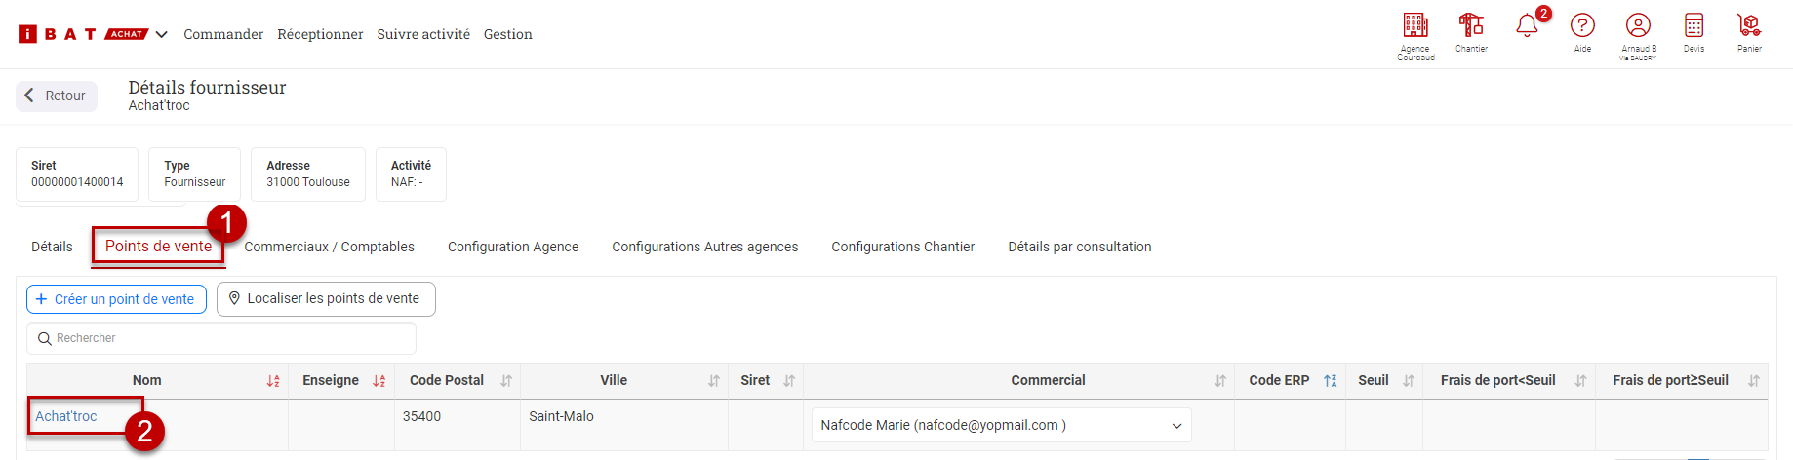Open the Commander menu
1793x460 pixels.
click(223, 34)
